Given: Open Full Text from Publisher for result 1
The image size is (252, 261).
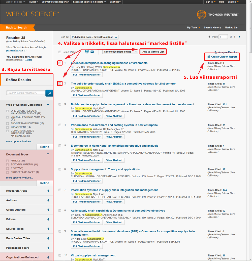Looking at the screenshot, I should pos(87,75).
